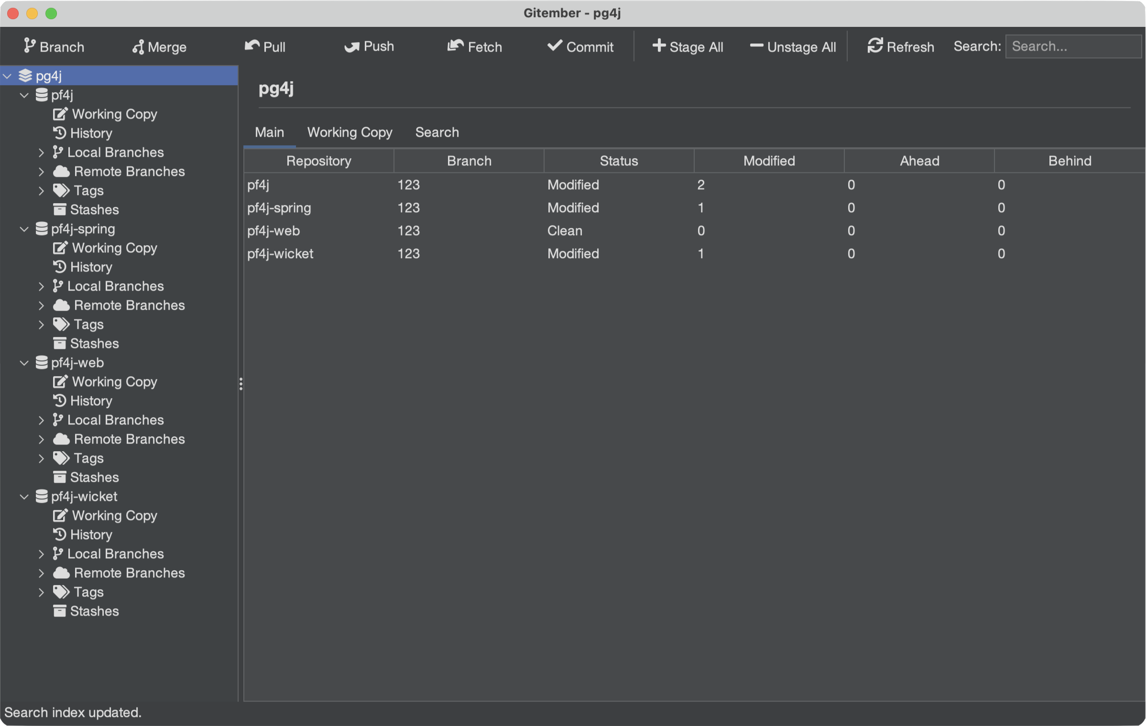
Task: Open the History icon under pf4j-web
Action: tap(59, 400)
